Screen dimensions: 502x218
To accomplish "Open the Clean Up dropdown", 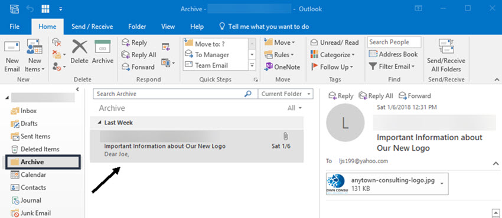I will click(59, 55).
